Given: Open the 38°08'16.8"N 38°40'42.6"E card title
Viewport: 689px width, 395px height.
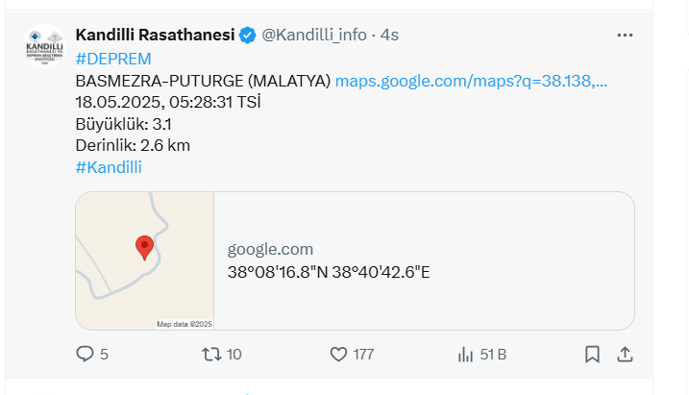Looking at the screenshot, I should click(329, 272).
